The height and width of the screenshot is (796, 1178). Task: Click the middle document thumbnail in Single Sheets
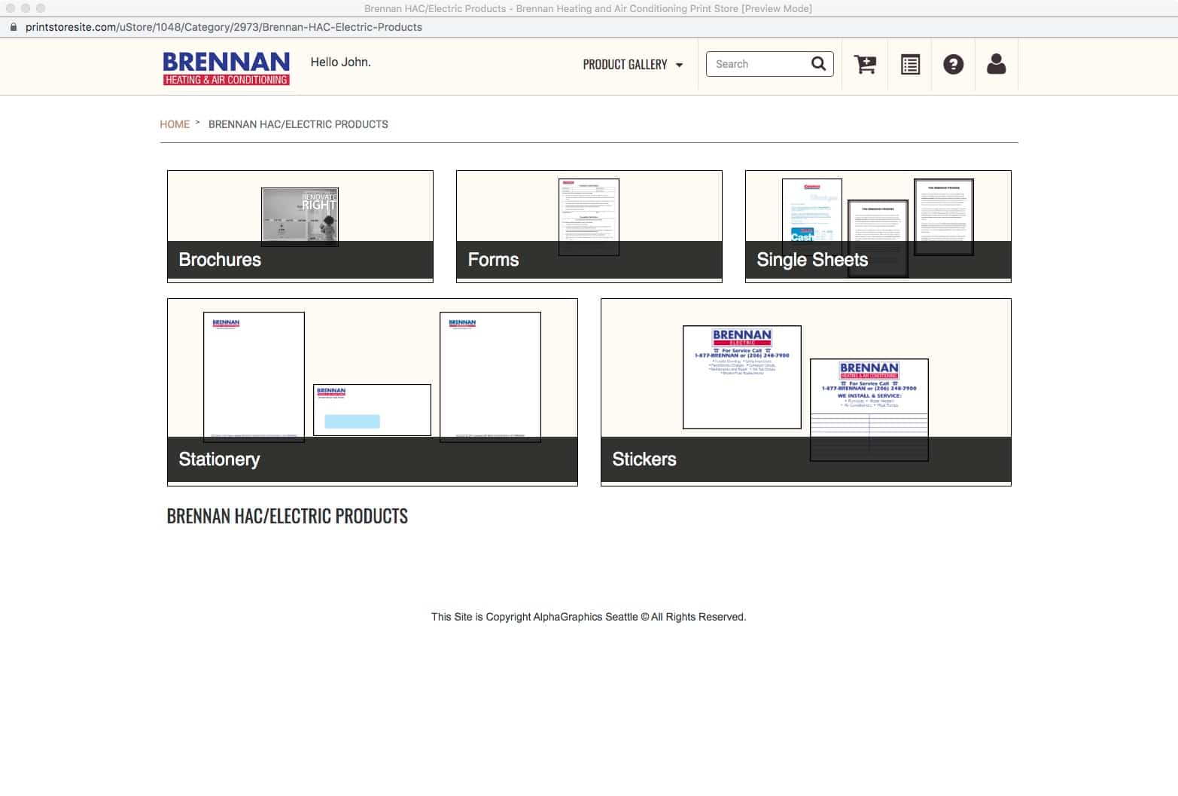pos(878,239)
